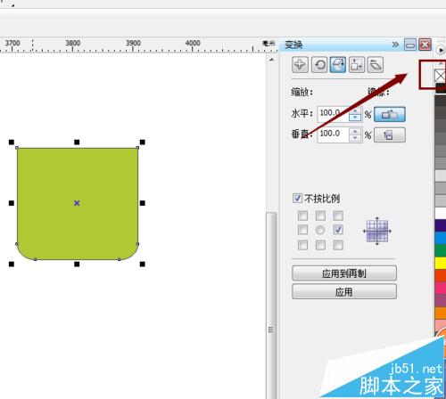Pick the yellow color swatch
The height and width of the screenshot is (399, 446).
(x=441, y=263)
